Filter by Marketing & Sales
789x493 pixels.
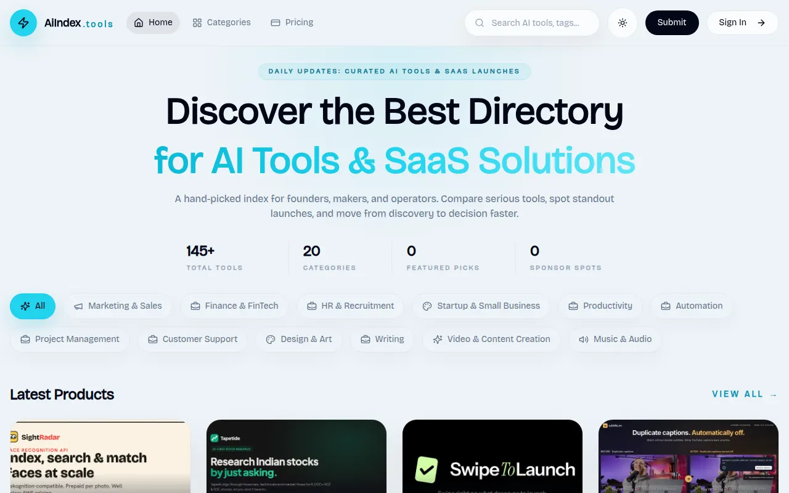coord(118,306)
